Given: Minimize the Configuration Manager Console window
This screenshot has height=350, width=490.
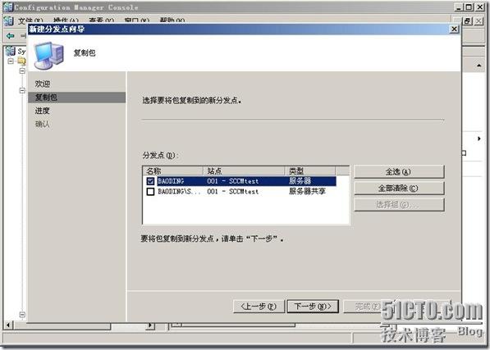Looking at the screenshot, I should point(459,7).
